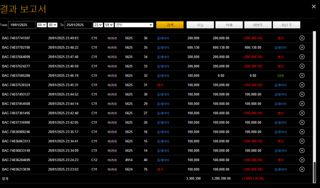320x188 pixels.
Task: Expand the To minute dropdown showing 59
Action: click(109, 25)
